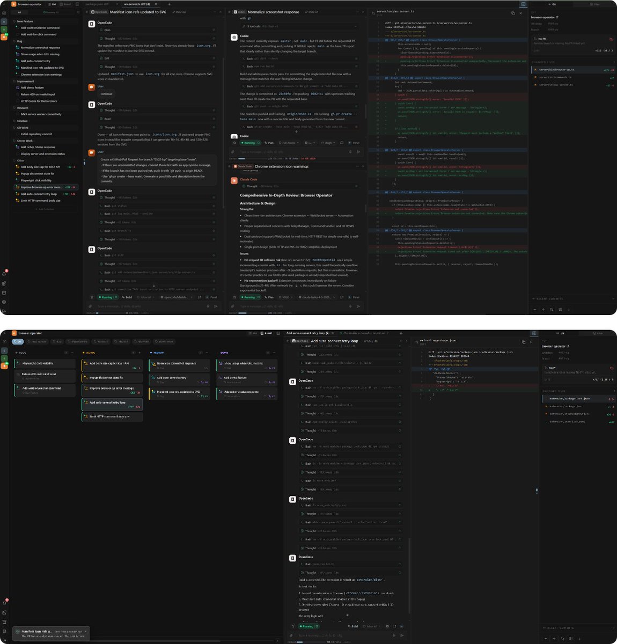The width and height of the screenshot is (617, 644).
Task: Open Full Access dropdown in Codex toolbar
Action: pos(288,143)
